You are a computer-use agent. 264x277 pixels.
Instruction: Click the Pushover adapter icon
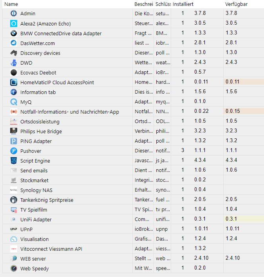click(14, 151)
